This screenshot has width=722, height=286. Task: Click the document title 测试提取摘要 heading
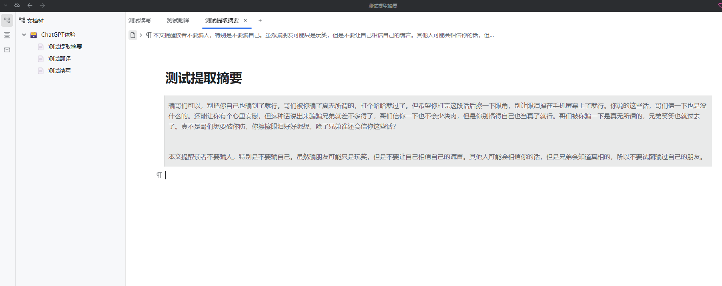204,78
